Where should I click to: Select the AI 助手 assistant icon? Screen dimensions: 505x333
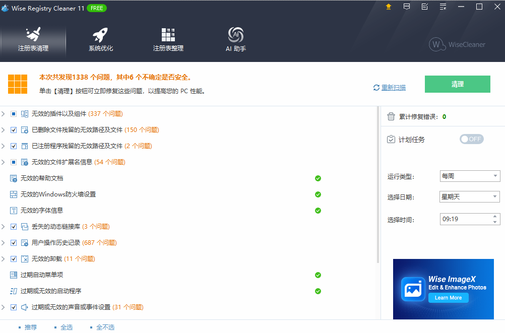(x=235, y=38)
